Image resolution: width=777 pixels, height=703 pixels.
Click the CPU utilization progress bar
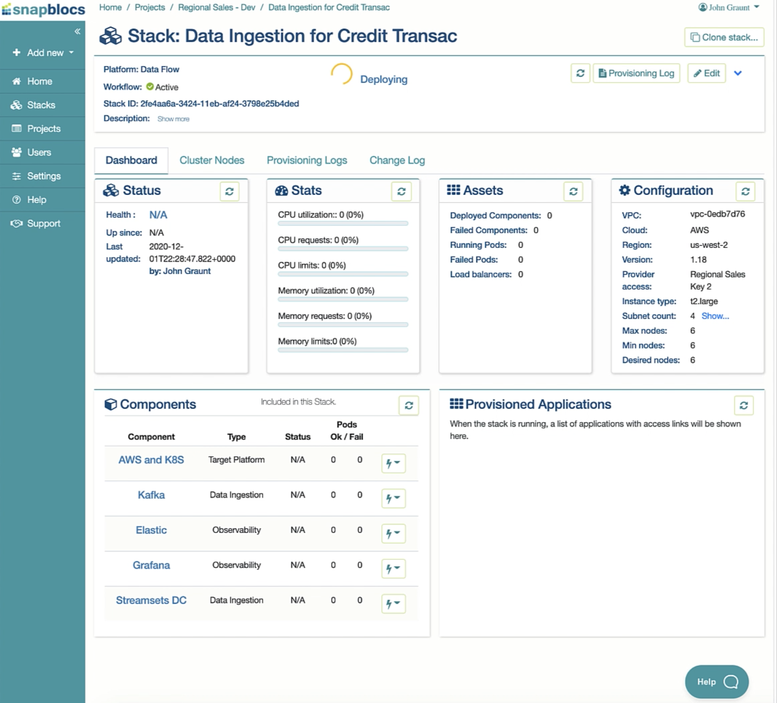pos(343,224)
